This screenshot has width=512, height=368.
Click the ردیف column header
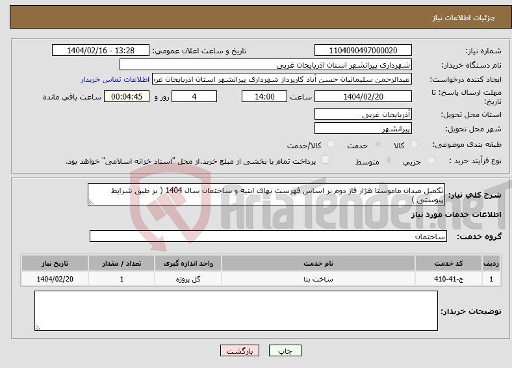tap(491, 263)
